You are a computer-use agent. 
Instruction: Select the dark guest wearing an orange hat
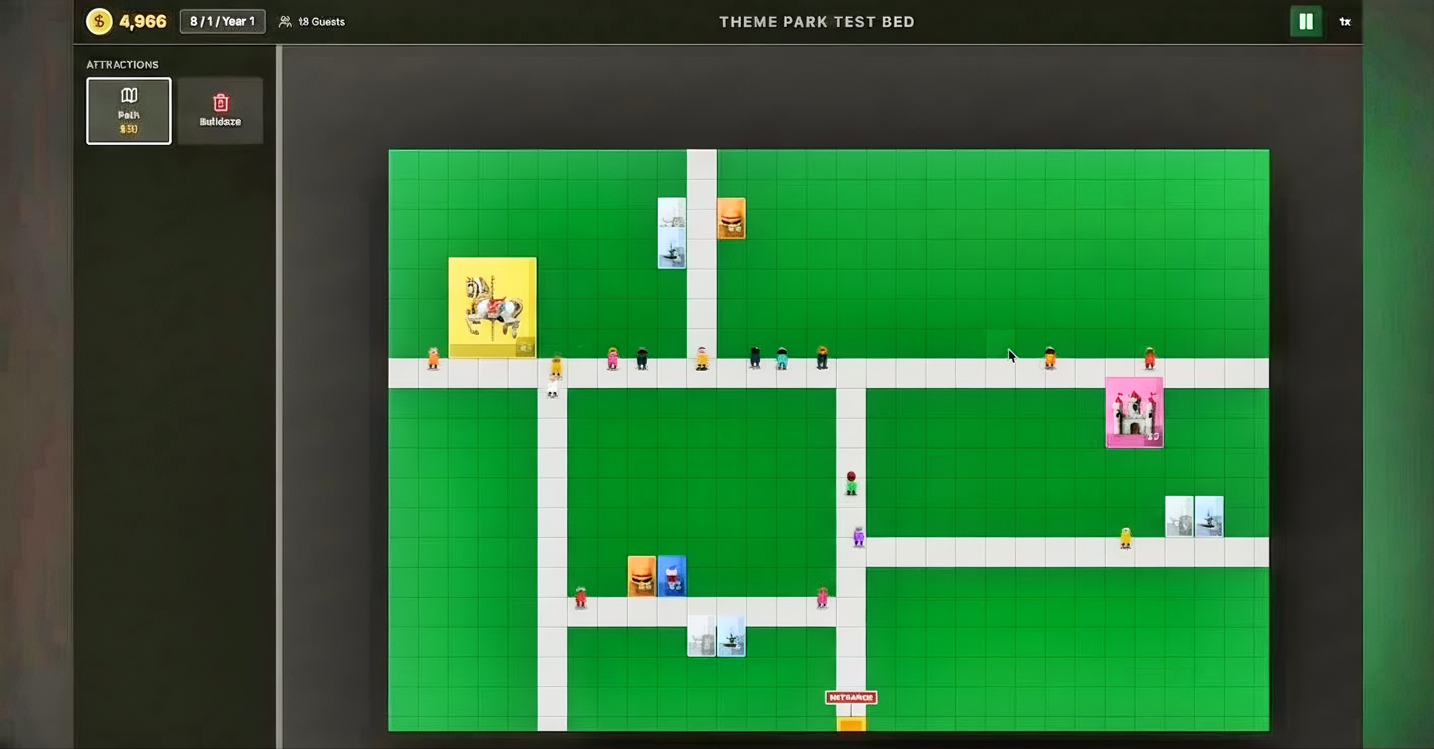pyautogui.click(x=822, y=358)
